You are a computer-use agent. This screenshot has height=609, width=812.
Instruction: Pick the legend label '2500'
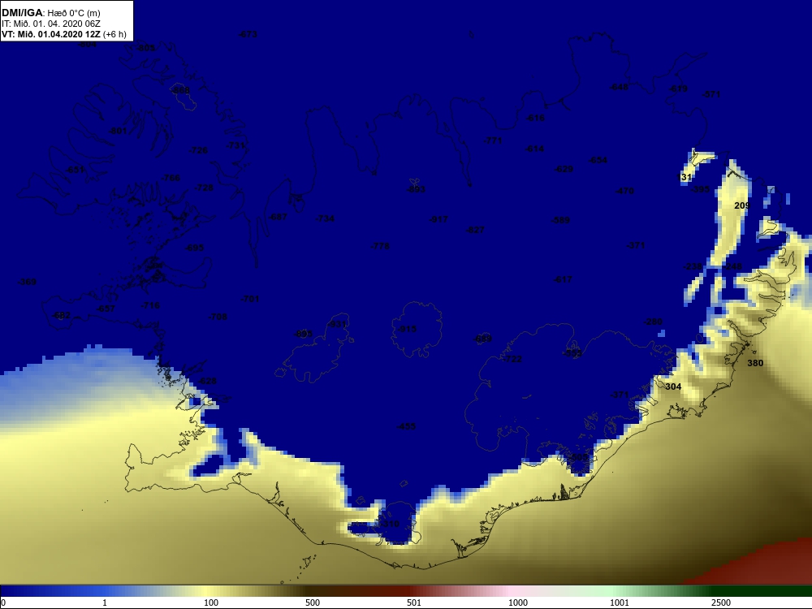[721, 603]
